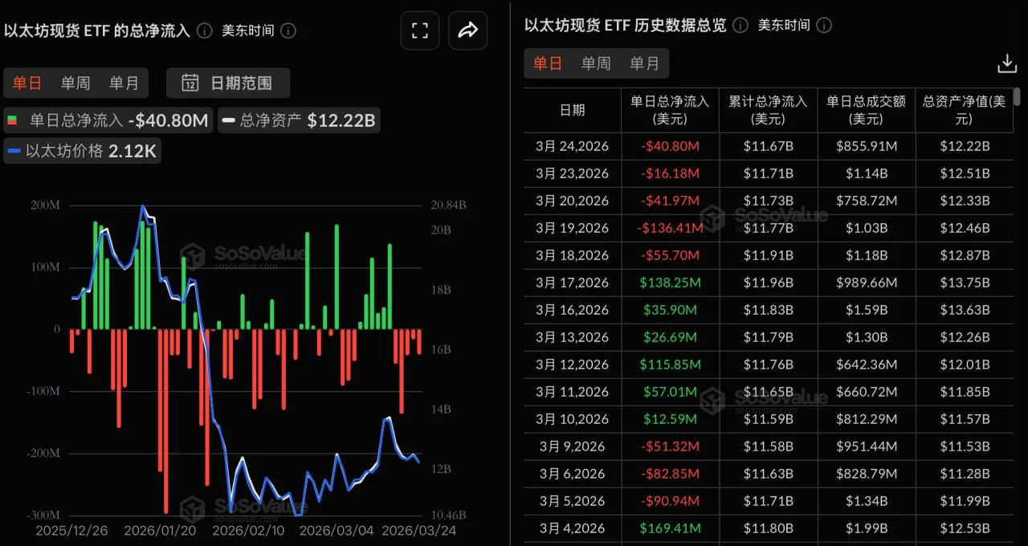The width and height of the screenshot is (1028, 546).
Task: Click the $951.44M trading volume cell
Action: pos(866,446)
